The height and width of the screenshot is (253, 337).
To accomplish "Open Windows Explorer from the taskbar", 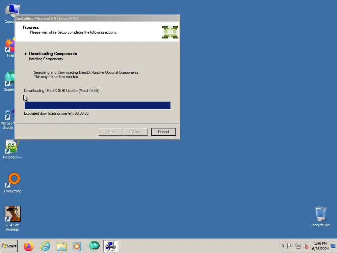I will click(62, 246).
